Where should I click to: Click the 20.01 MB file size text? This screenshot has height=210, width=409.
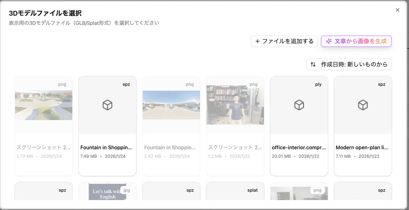pyautogui.click(x=281, y=156)
